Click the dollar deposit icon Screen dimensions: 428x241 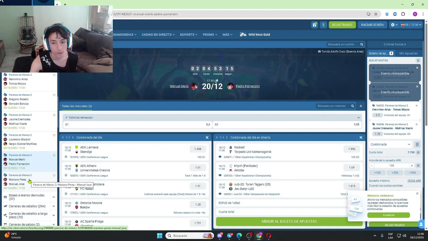pos(323,25)
